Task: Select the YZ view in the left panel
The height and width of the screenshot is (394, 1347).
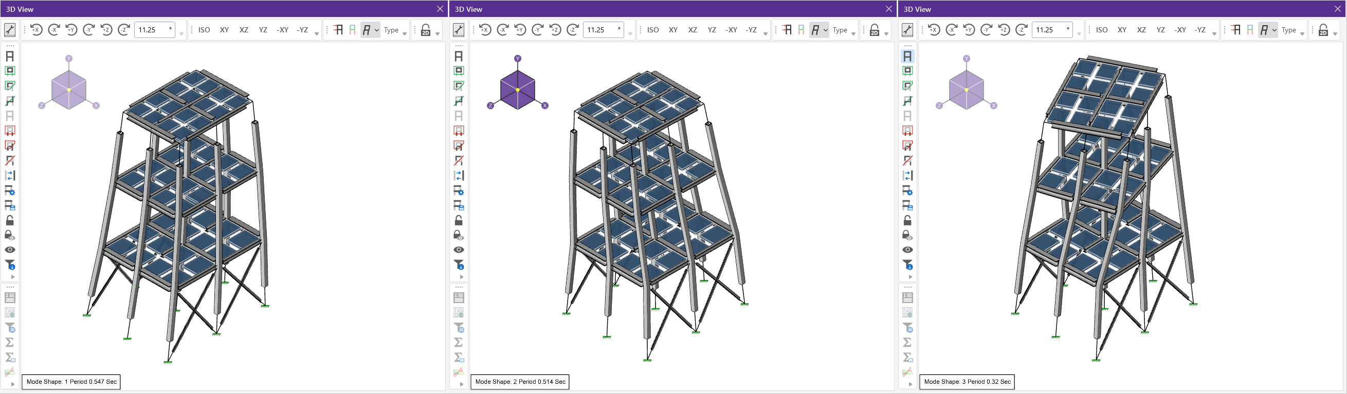Action: coord(263,30)
